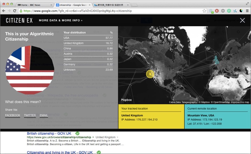Click the highlighted United Kingdom on map
The height and width of the screenshot is (154, 251).
click(x=216, y=60)
